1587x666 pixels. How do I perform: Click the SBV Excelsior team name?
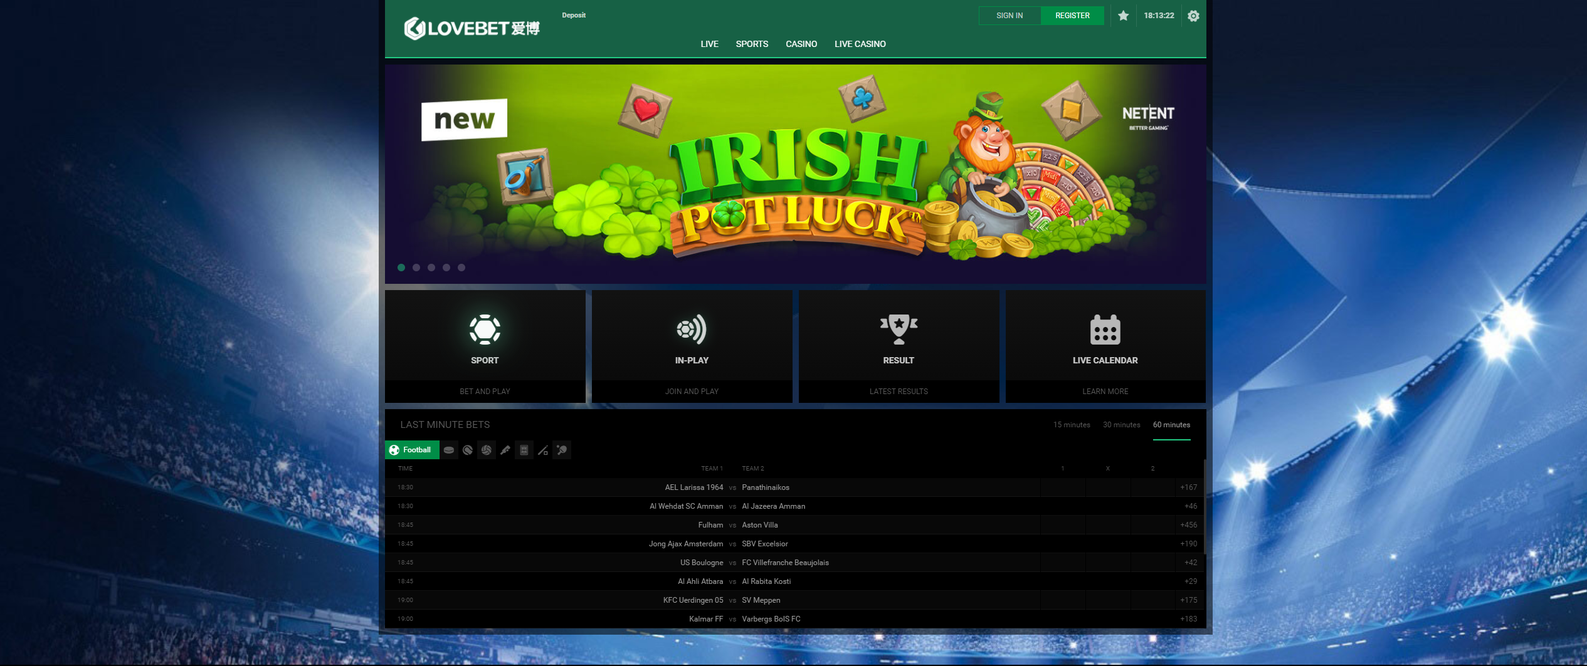[764, 544]
